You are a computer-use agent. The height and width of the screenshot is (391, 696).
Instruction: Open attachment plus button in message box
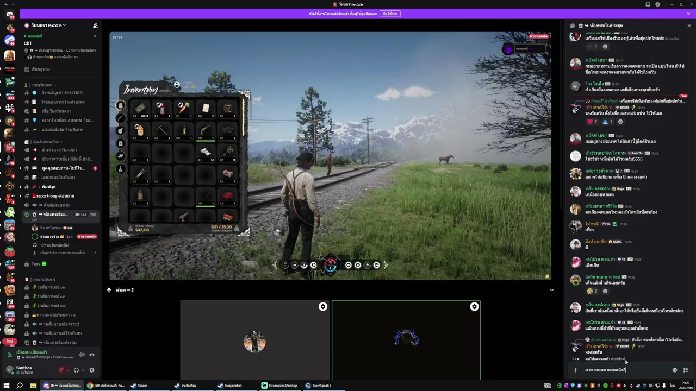click(x=575, y=370)
